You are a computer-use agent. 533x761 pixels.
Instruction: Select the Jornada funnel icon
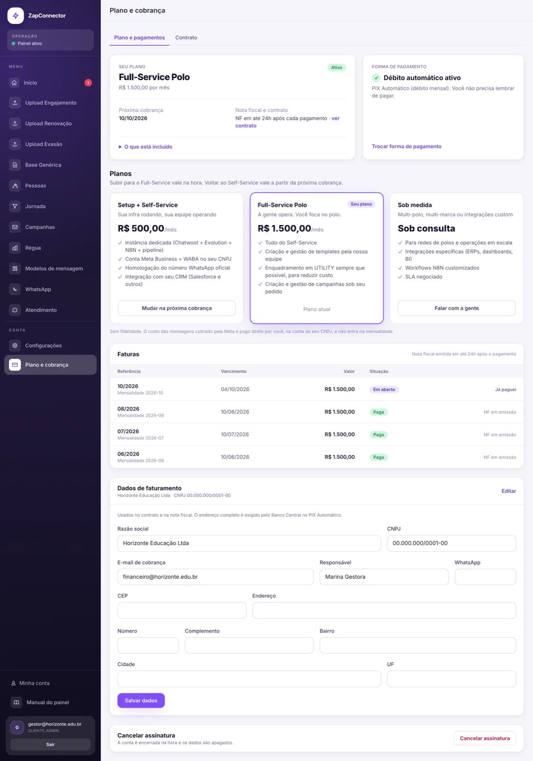15,206
